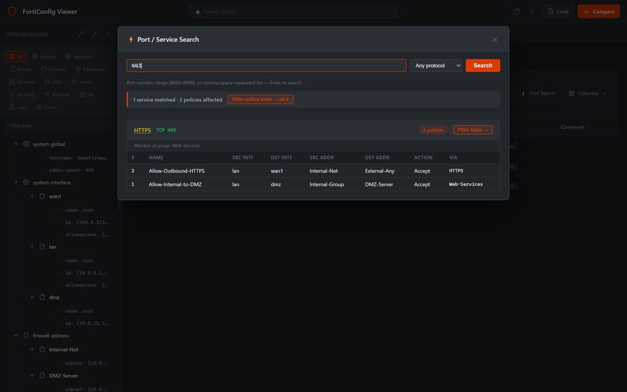Image resolution: width=627 pixels, height=392 pixels.
Task: Click the Filter table button for HTTPS
Action: point(473,130)
